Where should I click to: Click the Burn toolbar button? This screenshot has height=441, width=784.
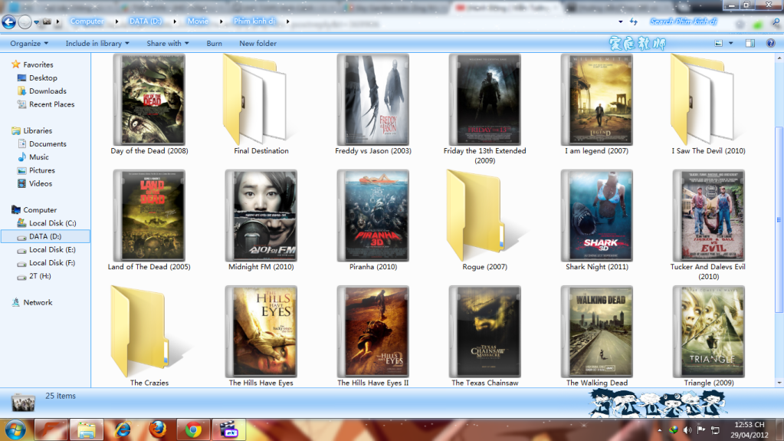214,44
